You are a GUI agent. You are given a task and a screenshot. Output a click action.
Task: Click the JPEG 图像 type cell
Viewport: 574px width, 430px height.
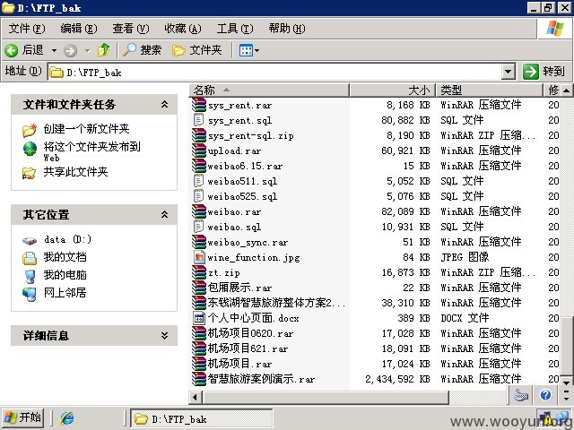(465, 257)
